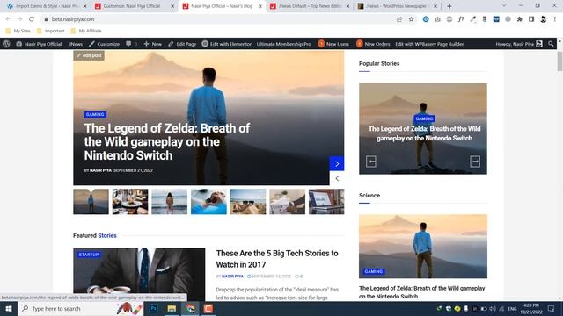The height and width of the screenshot is (316, 563).
Task: Select third slider thumbnail of woman at beach
Action: click(x=169, y=202)
